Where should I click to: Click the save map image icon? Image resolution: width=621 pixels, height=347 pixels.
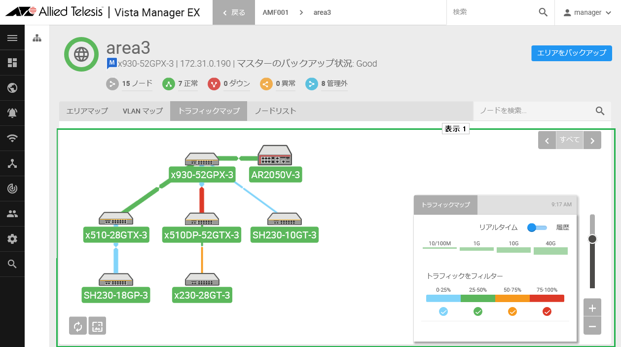pos(97,326)
